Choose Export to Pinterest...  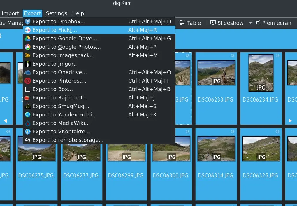[99, 81]
